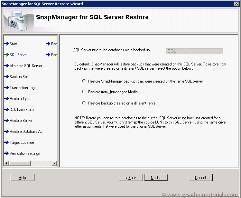The height and width of the screenshot is (198, 241).
Task: Click the step list left scroll arrow
Action: point(6,163)
